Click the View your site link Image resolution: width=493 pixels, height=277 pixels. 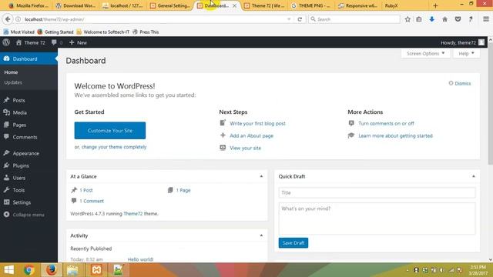tap(245, 148)
